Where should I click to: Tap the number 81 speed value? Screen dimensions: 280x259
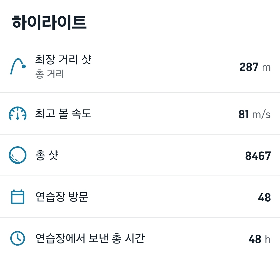[x=244, y=114]
